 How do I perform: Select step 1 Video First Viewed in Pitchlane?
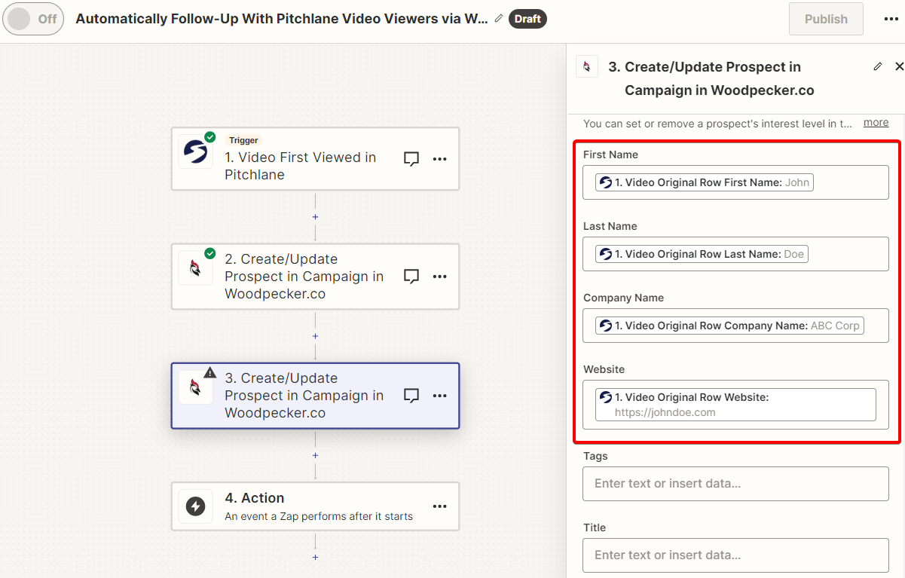coord(315,158)
